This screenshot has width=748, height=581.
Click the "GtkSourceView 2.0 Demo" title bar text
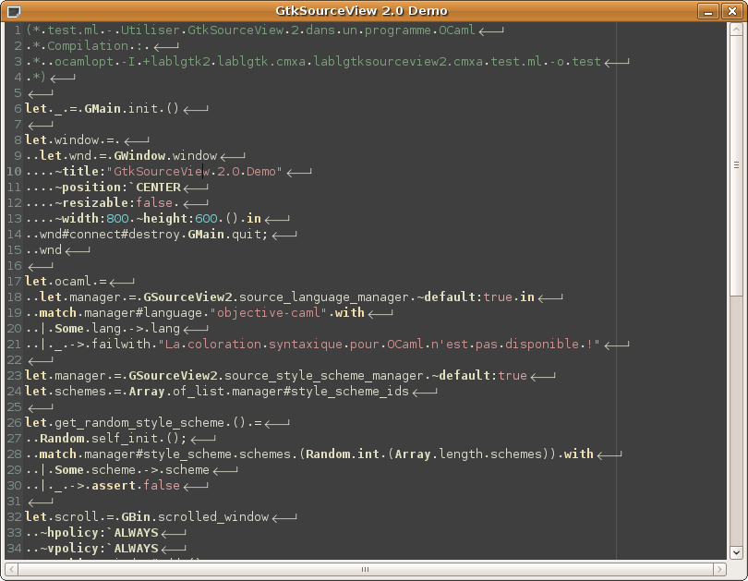(x=374, y=11)
